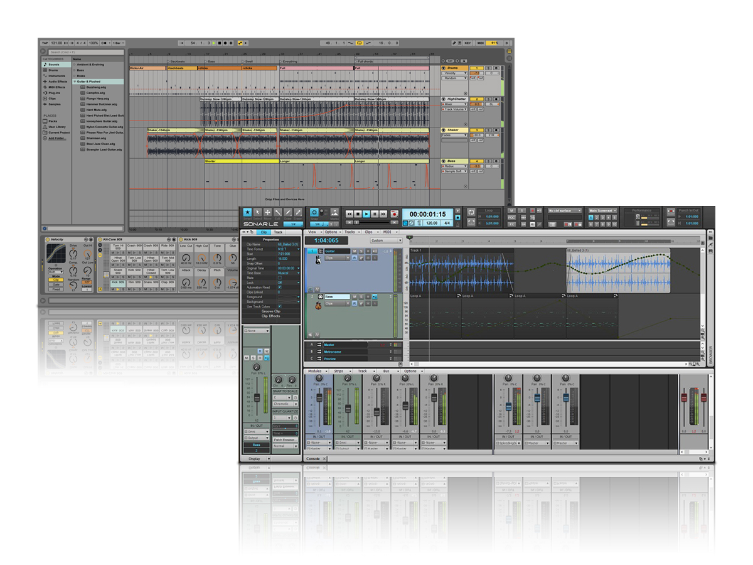Image resolution: width=753 pixels, height=565 pixels.
Task: Expand the Guitar & Plucked folder
Action: 75,82
